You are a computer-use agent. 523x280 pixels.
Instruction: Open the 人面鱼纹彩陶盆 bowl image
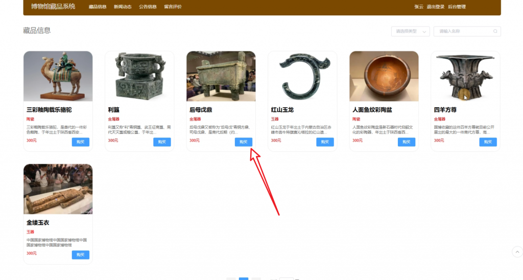click(x=384, y=76)
